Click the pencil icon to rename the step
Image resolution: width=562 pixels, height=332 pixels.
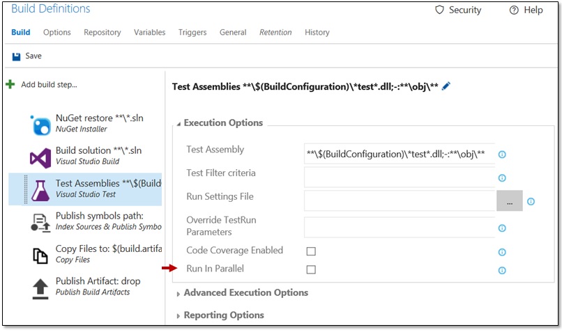tap(446, 86)
